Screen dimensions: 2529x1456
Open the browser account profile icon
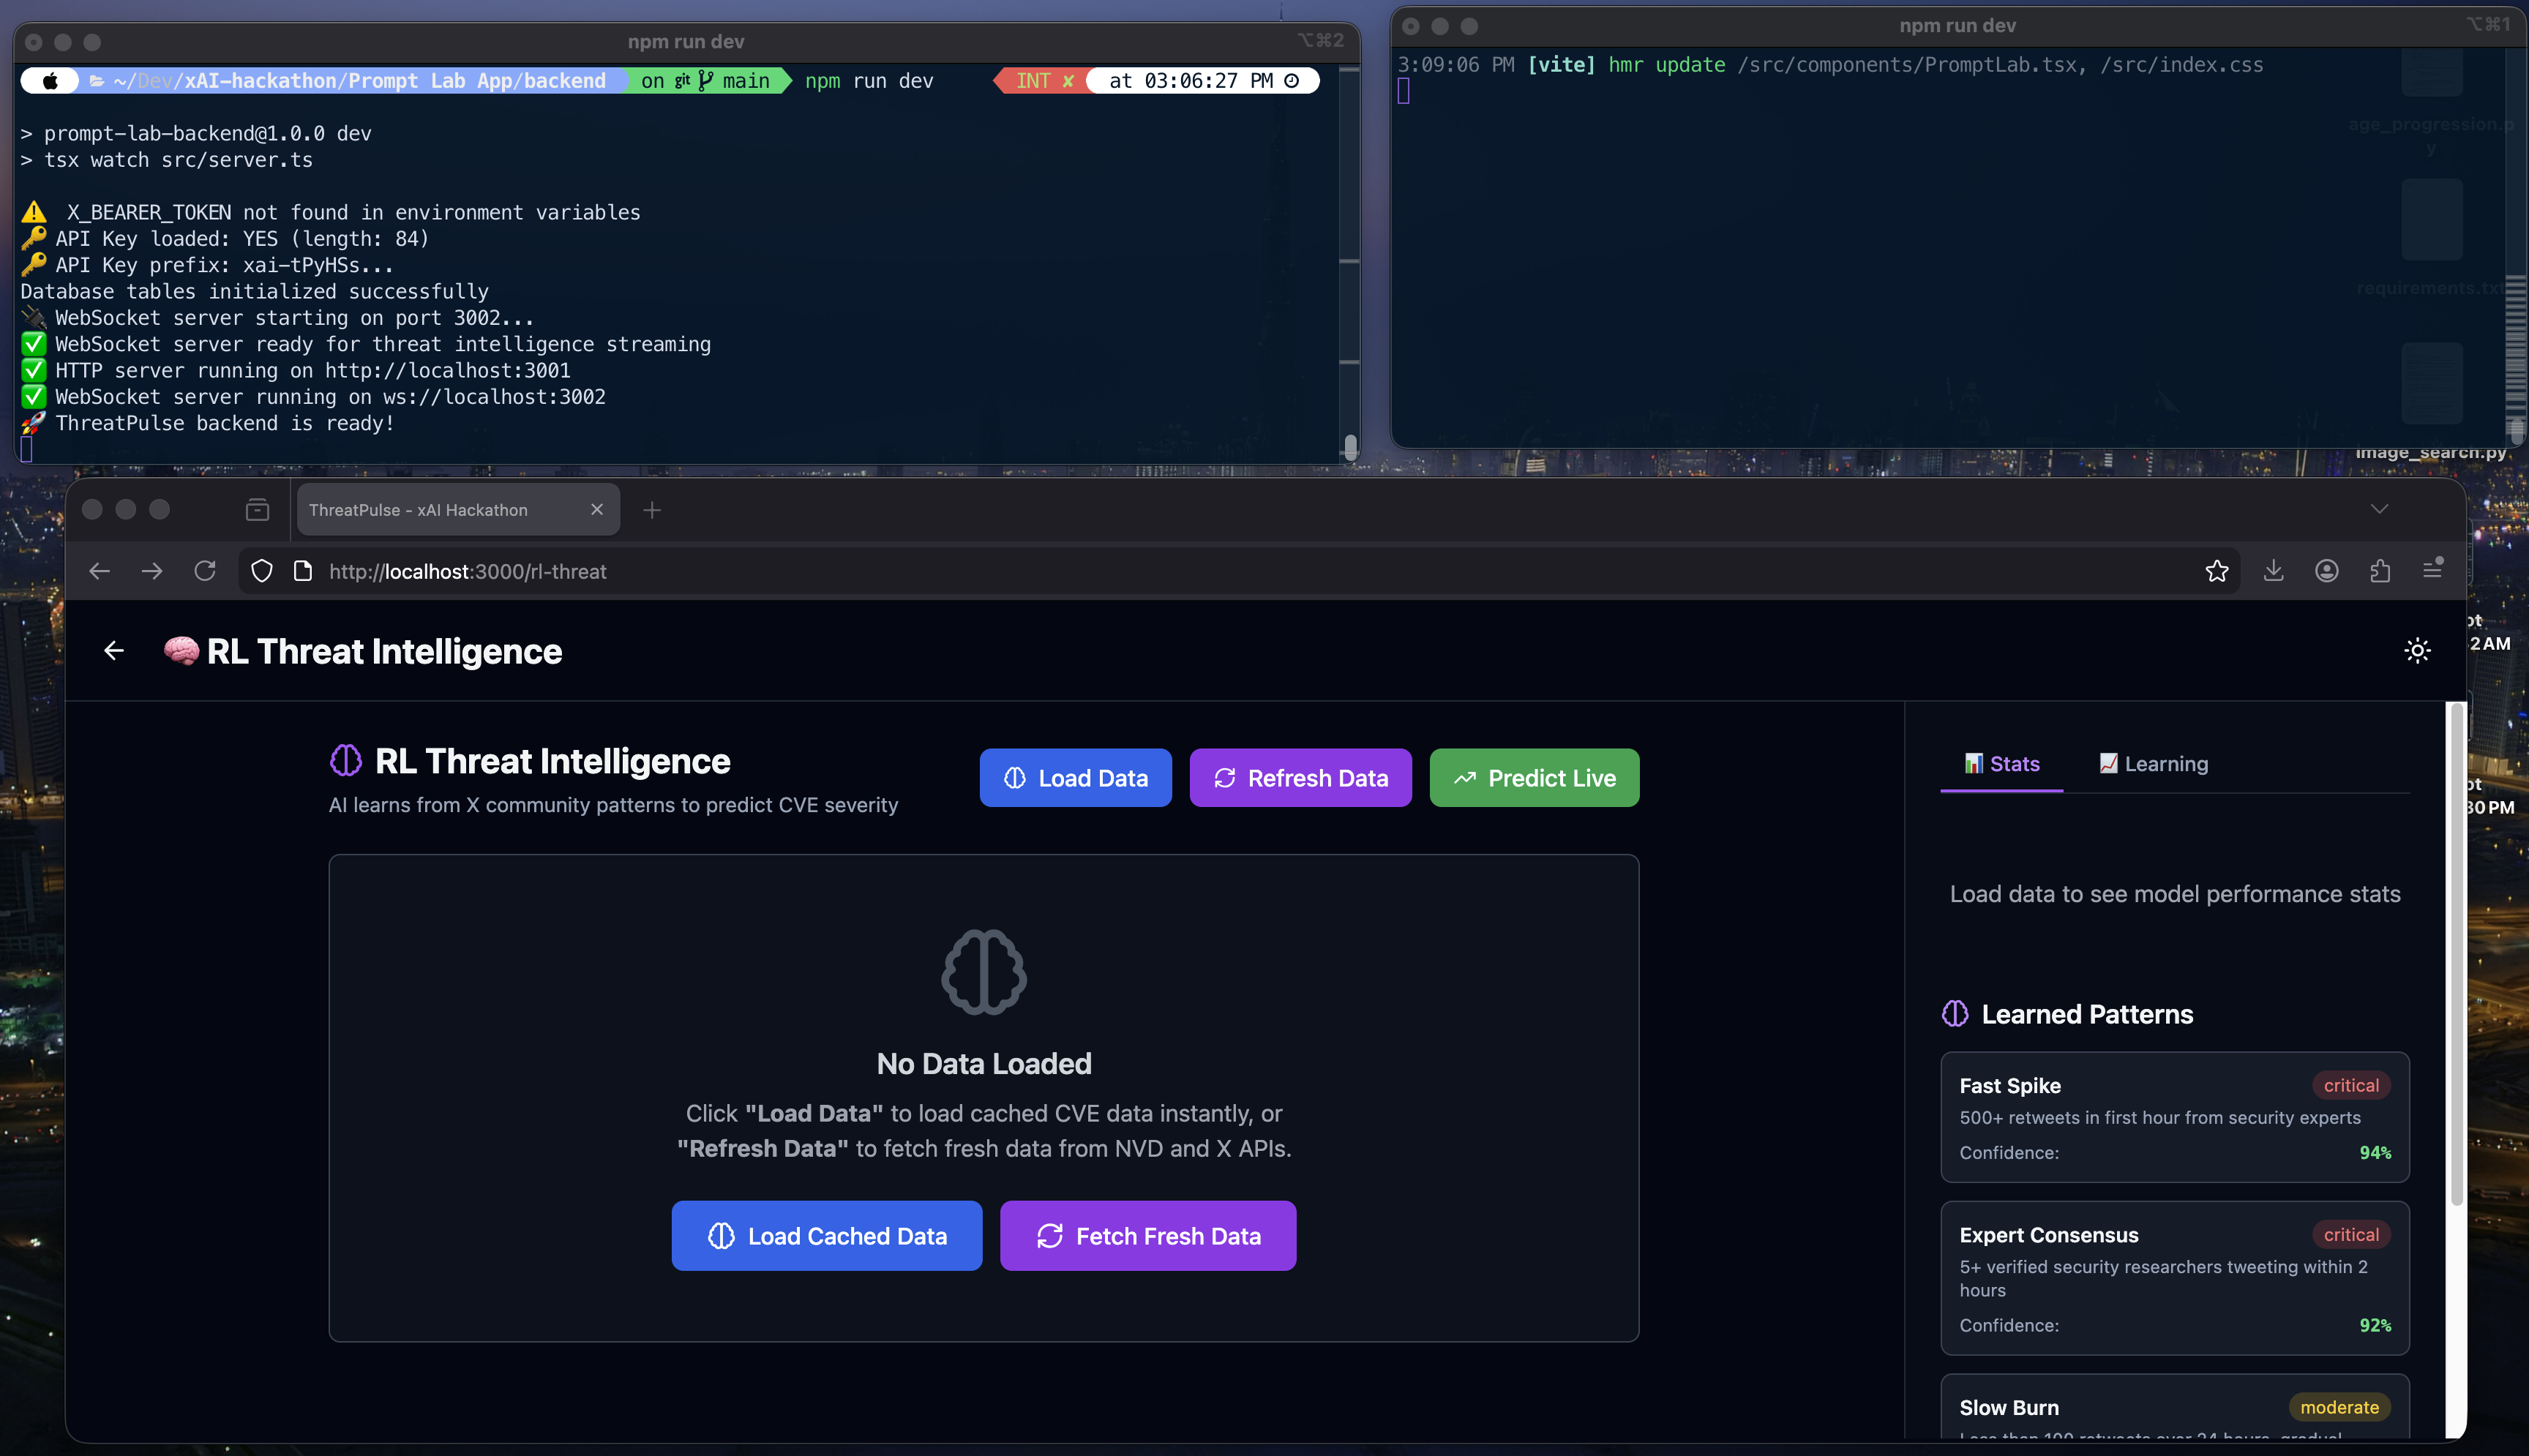pos(2326,571)
